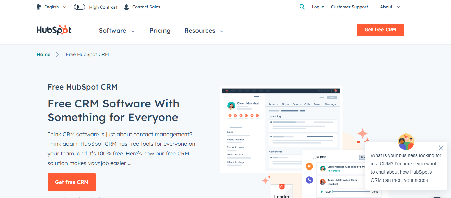Click the page heading Free HubSpot CRM
Image resolution: width=451 pixels, height=198 pixels.
click(83, 87)
